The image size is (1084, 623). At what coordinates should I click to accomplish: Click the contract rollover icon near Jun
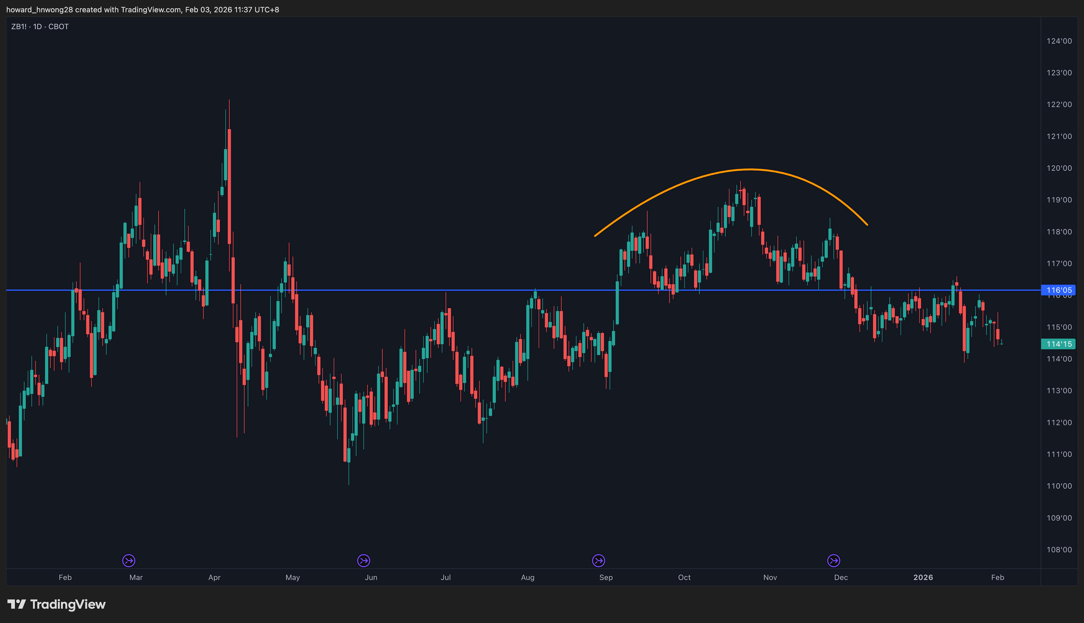click(364, 560)
